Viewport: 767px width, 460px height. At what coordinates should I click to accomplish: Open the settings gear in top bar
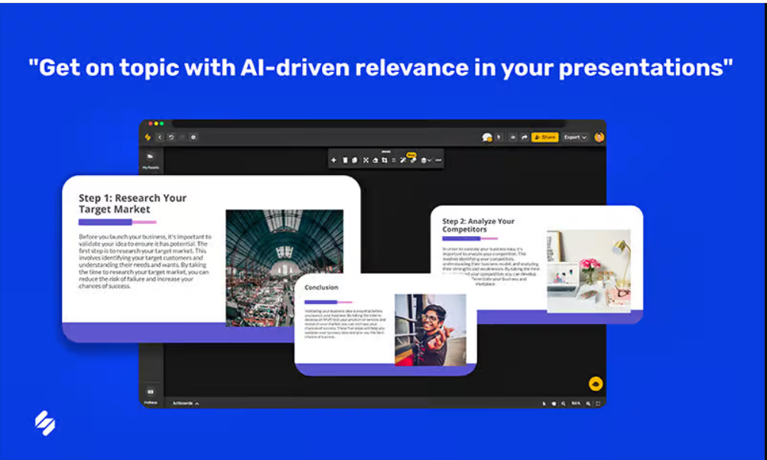pos(193,138)
